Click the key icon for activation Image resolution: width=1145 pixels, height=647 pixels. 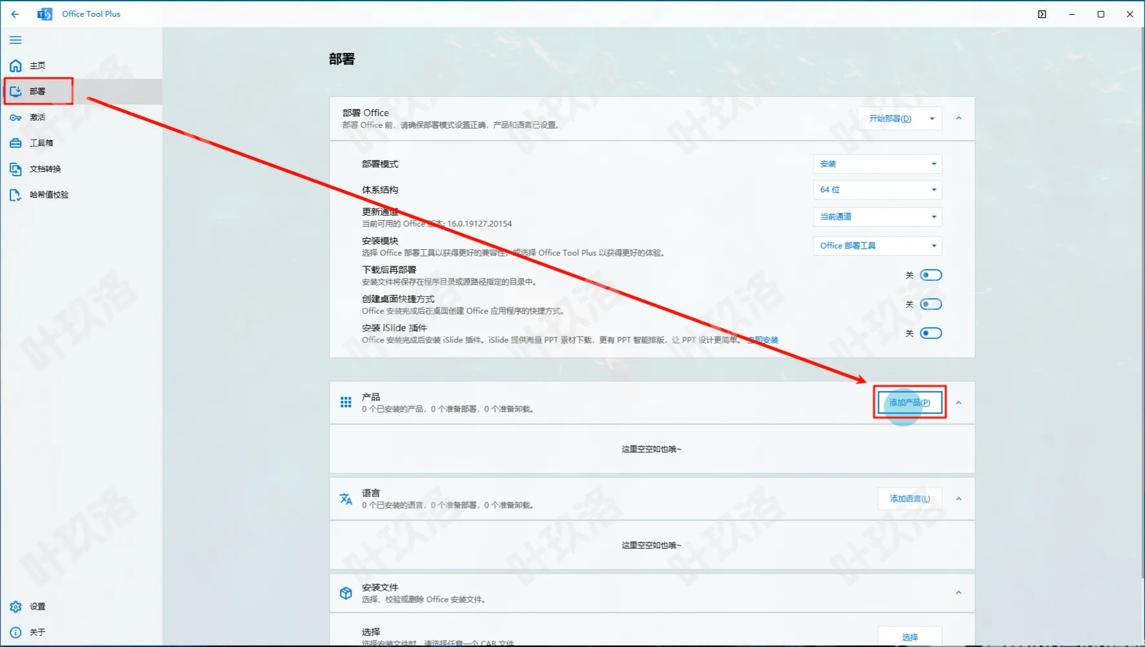[16, 118]
